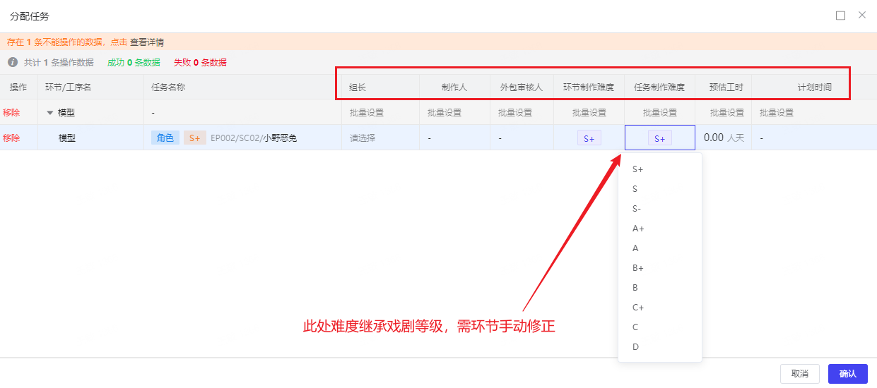Pick B+ difficulty option
The width and height of the screenshot is (877, 388).
point(638,268)
